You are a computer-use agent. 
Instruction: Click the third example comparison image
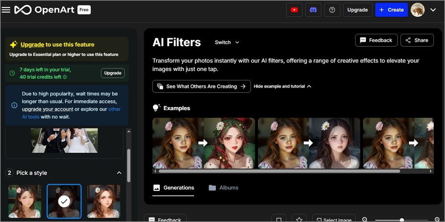click(x=398, y=143)
